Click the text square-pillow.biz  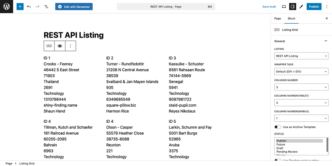(x=121, y=105)
